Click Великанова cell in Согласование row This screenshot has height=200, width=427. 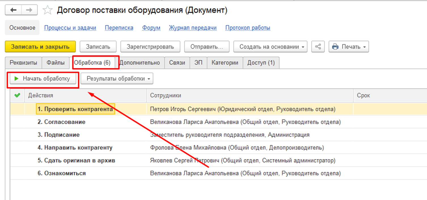pyautogui.click(x=250, y=122)
